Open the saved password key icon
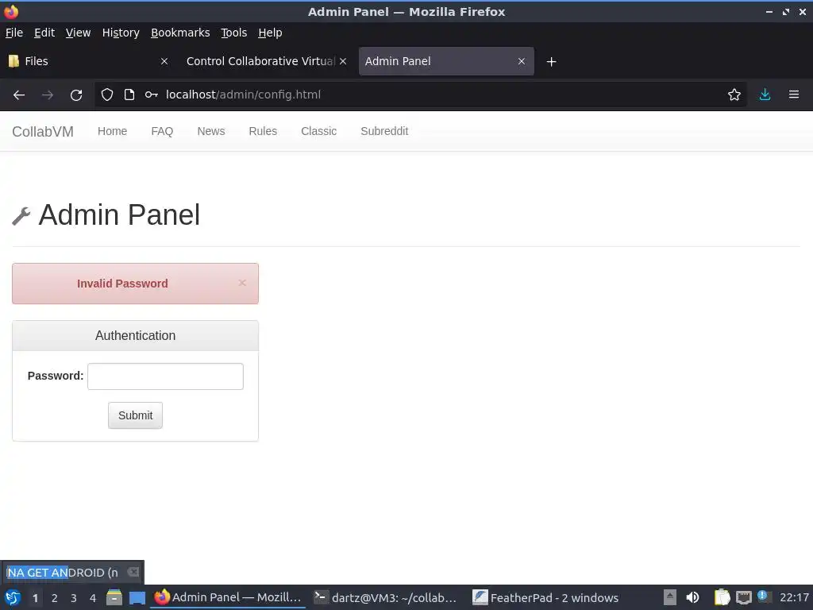 152,95
